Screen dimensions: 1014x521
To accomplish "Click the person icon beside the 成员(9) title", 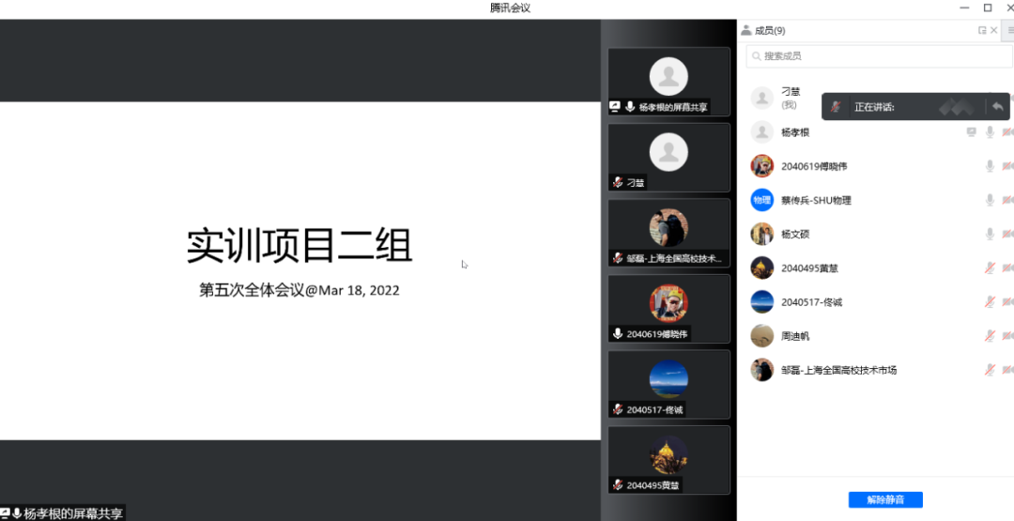I will click(746, 30).
